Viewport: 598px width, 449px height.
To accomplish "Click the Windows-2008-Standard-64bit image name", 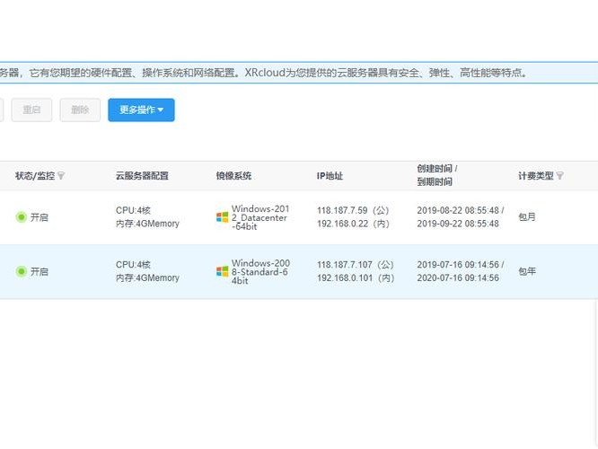I will click(x=260, y=271).
